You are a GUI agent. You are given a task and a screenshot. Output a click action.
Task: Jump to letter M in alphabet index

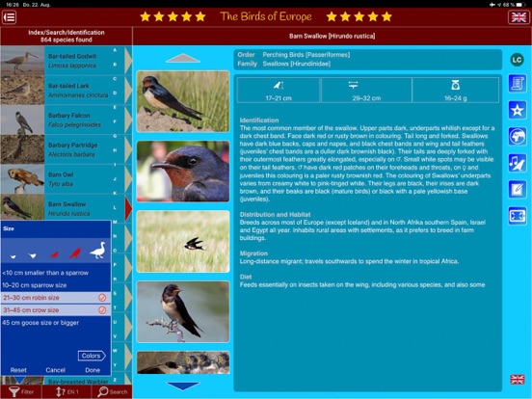point(115,222)
